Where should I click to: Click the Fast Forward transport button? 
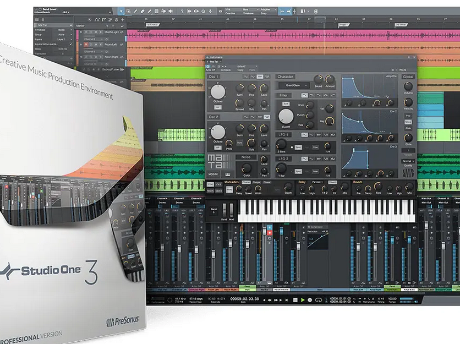pyautogui.click(x=276, y=300)
